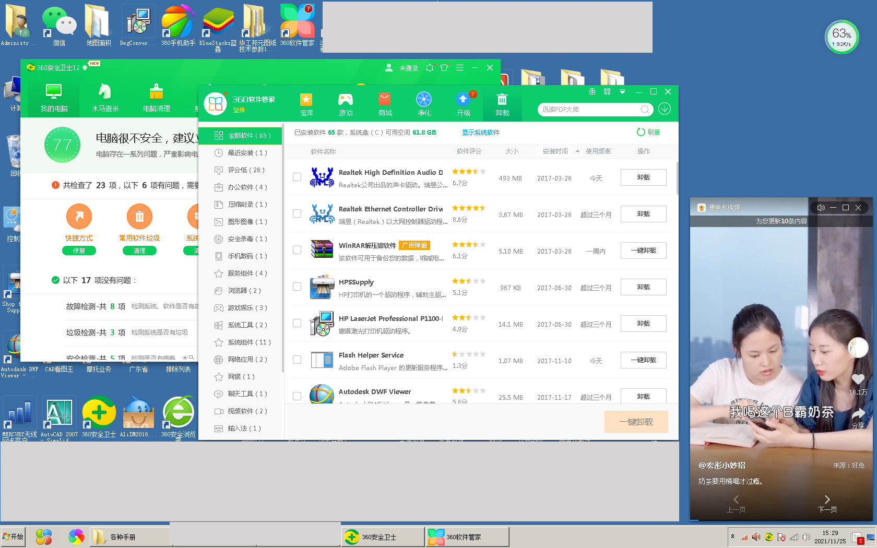Select the 卸载 trash tab in 360软件管家
Screen dimensions: 877x548
click(502, 104)
